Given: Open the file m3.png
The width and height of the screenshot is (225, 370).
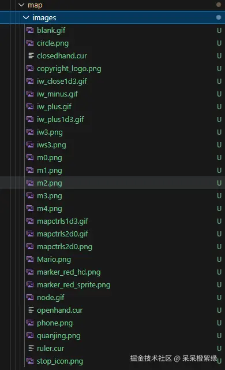Looking at the screenshot, I should point(50,196).
